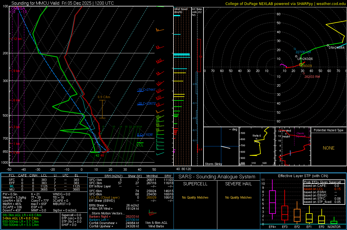Click the magenta EF4+ box plot
Image resolution: width=347 pixels, height=230 pixels.
tap(272, 200)
